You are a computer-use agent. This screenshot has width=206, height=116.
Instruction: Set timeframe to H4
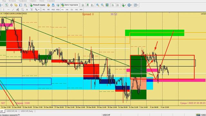tap(67, 10)
